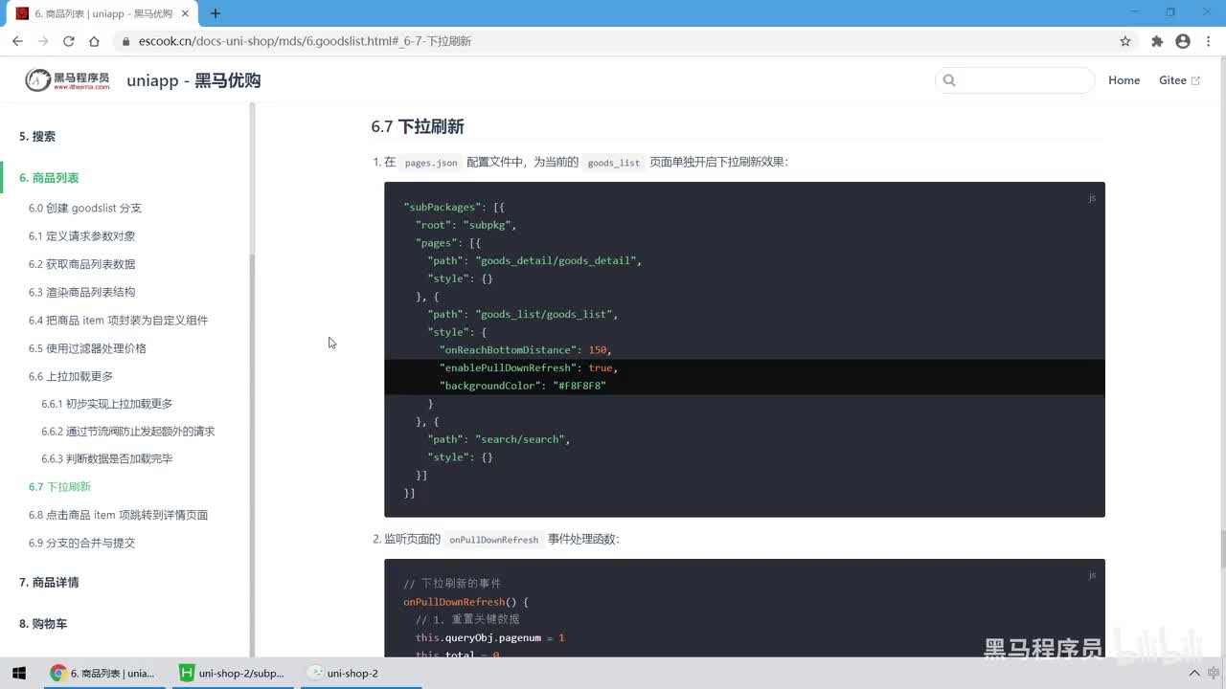Click the 黑马程序员 logo in the header
Viewport: 1226px width, 689px height.
67,80
